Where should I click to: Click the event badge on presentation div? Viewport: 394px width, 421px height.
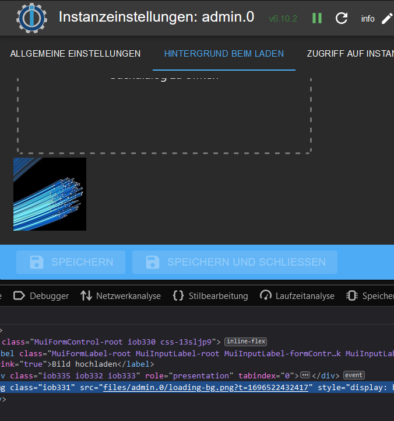click(x=354, y=375)
